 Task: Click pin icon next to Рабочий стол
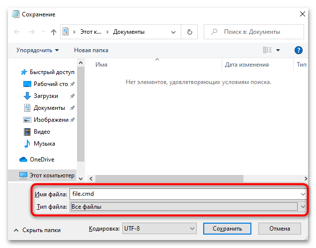pos(73,84)
